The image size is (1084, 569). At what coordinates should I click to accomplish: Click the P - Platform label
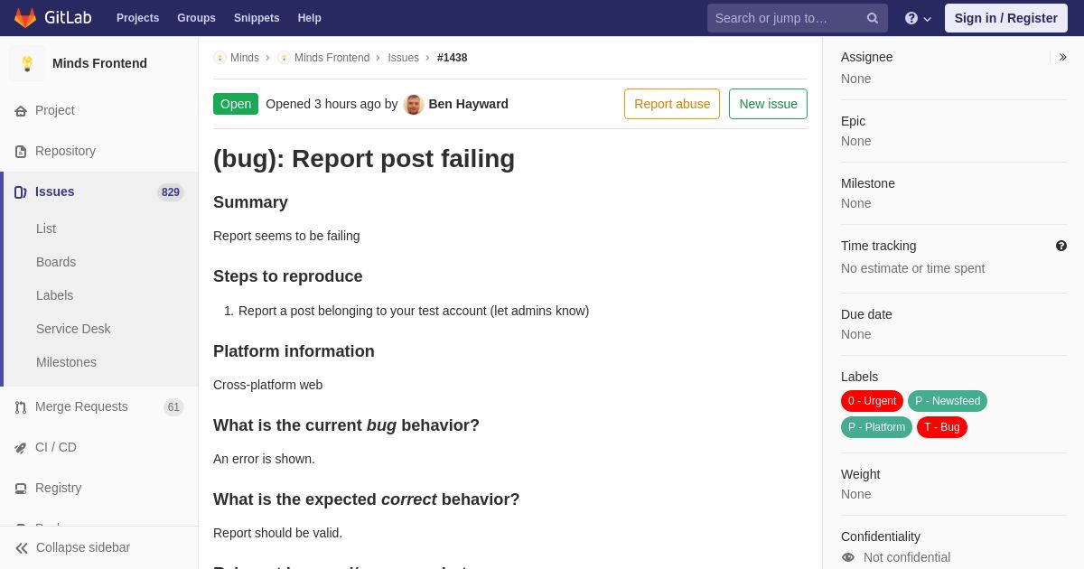click(876, 427)
